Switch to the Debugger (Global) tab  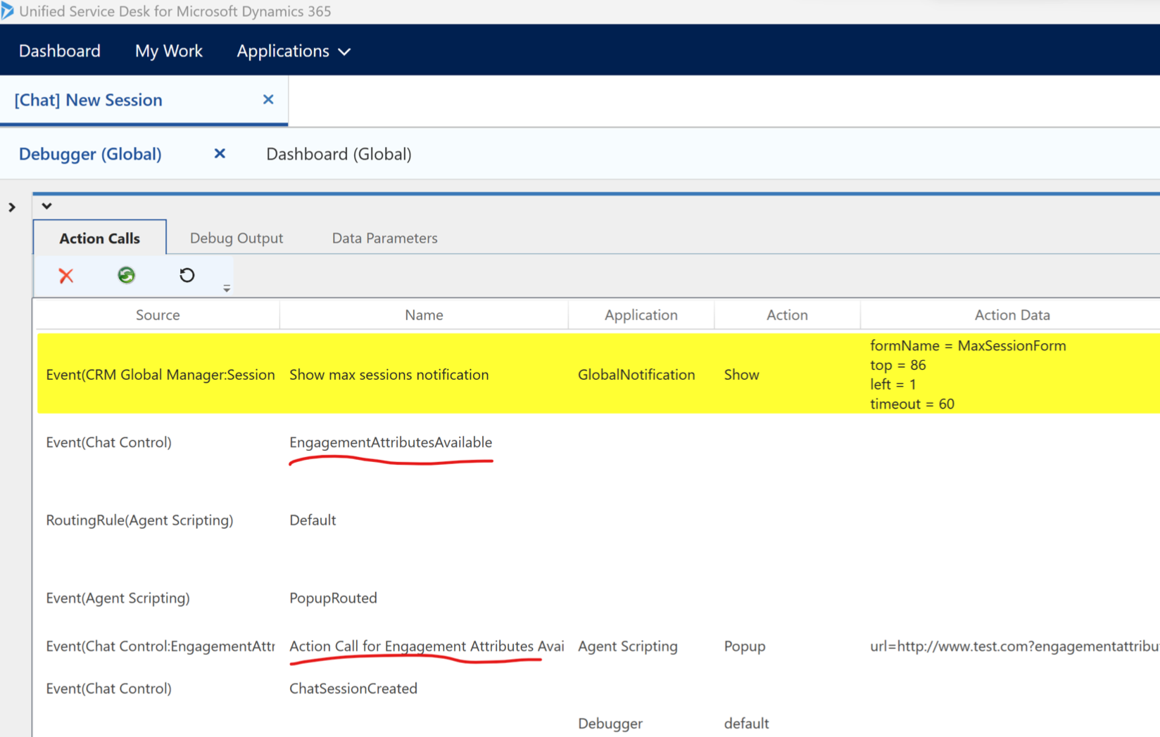(90, 154)
